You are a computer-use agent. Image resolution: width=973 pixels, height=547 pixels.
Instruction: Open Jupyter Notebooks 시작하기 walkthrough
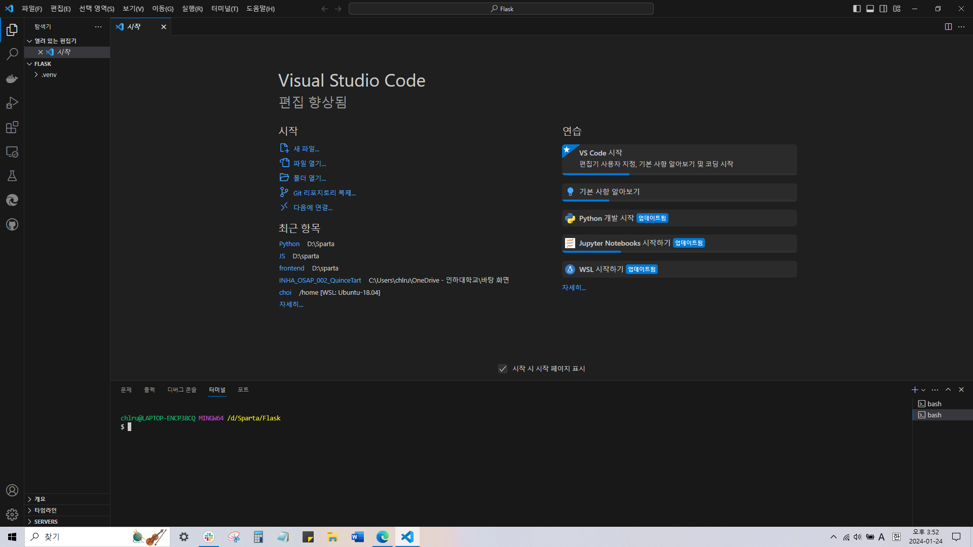[x=679, y=244]
